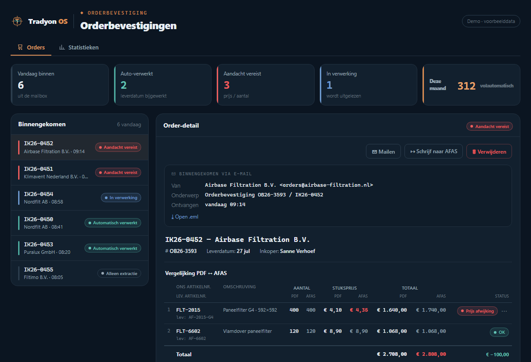Viewport: 531px width, 362px height.
Task: Click the red AFAS grand total € 2.808,00
Action: coord(431,354)
